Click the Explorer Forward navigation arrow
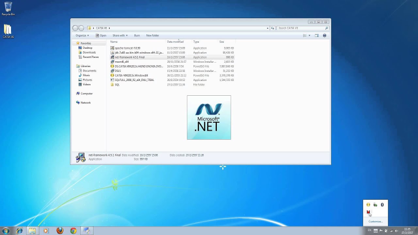418x235 pixels. tap(81, 28)
